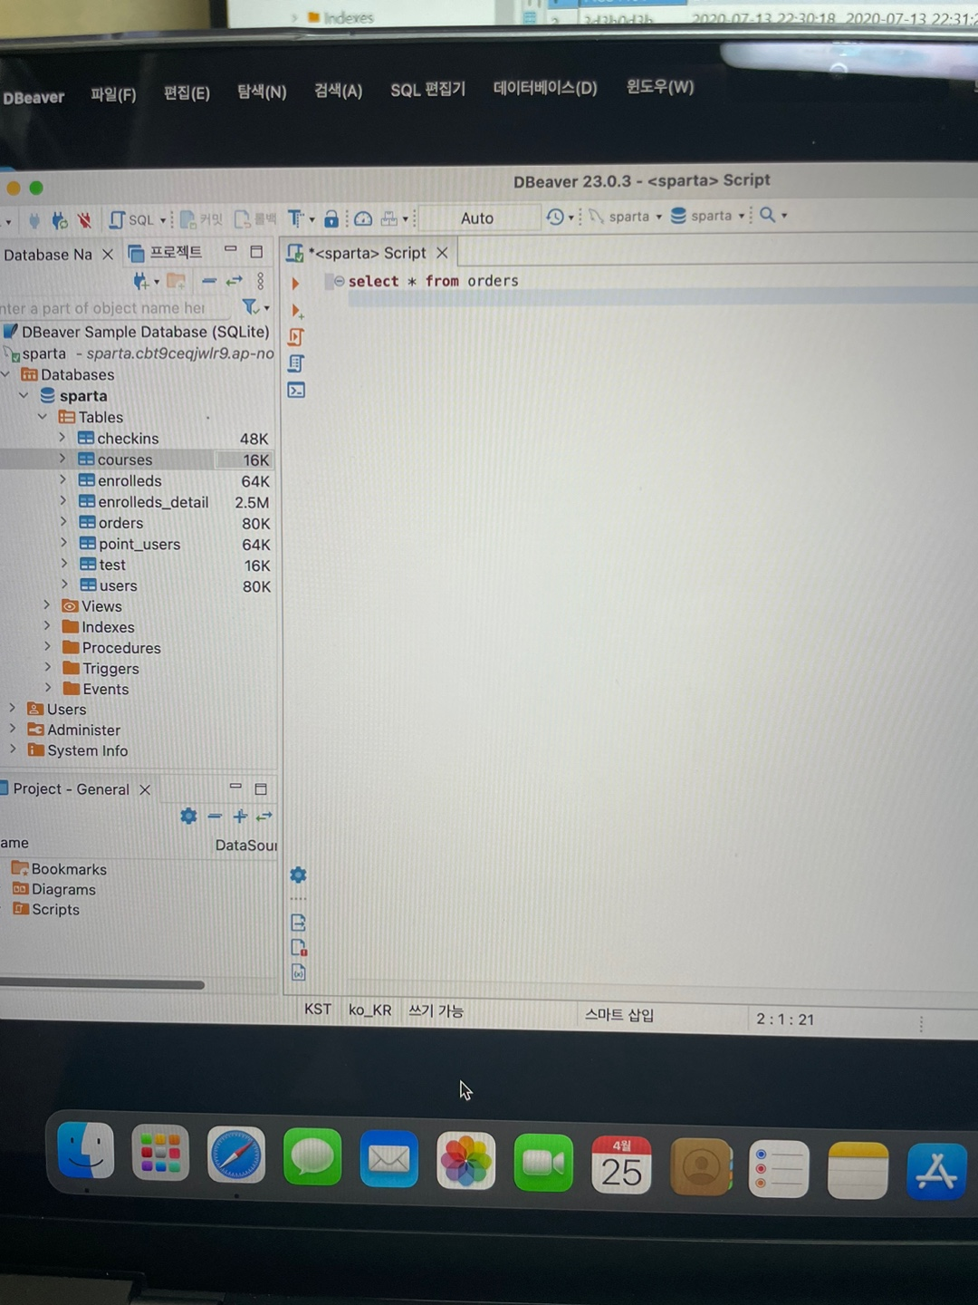
Task: Click the connect plug icon in main toolbar
Action: tap(34, 219)
